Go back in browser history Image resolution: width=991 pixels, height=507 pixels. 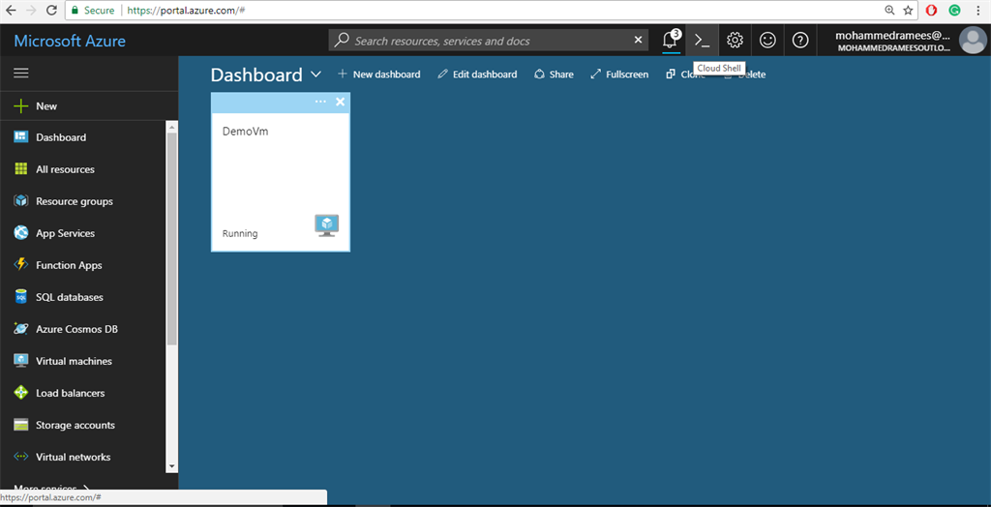click(11, 10)
